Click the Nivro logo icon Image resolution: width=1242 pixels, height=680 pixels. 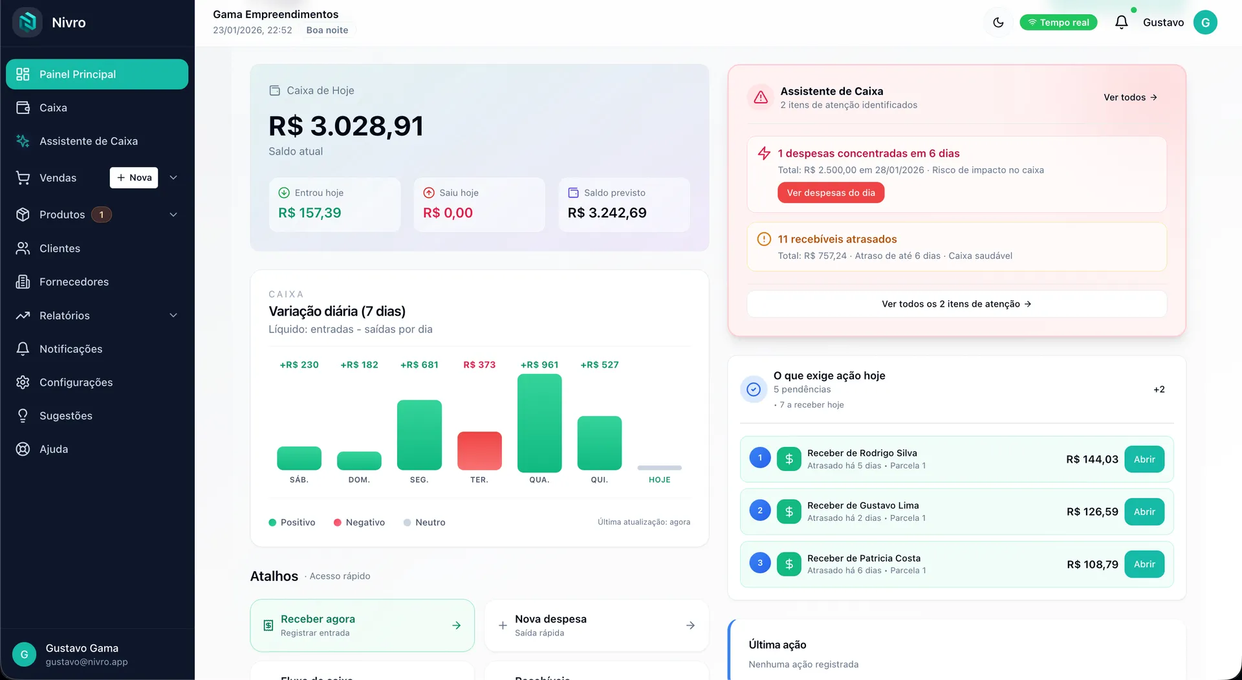(x=27, y=22)
